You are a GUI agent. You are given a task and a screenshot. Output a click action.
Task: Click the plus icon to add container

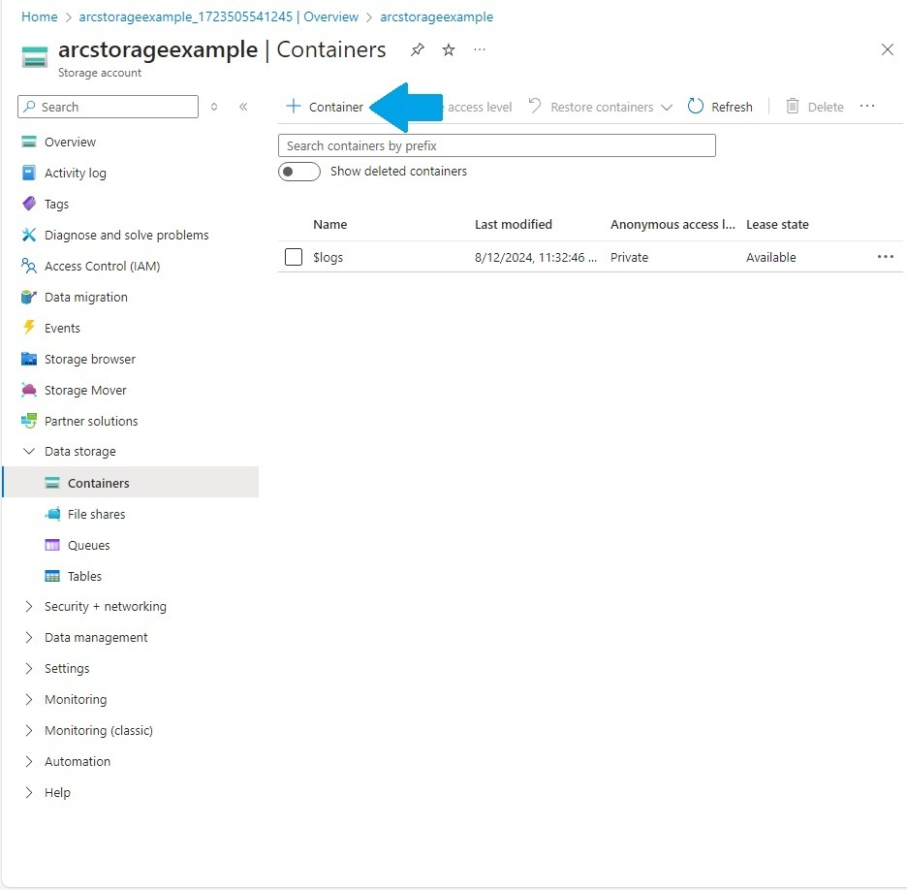(x=294, y=106)
